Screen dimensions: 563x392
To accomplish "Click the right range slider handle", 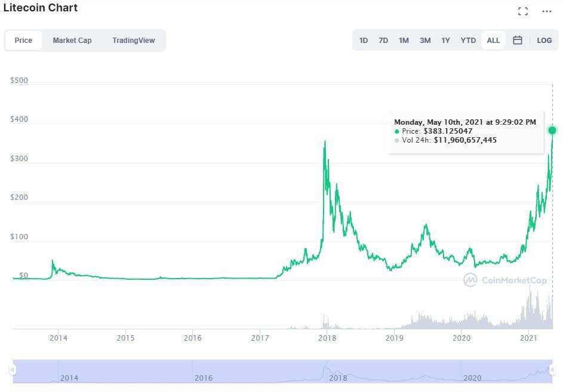I will pyautogui.click(x=552, y=371).
